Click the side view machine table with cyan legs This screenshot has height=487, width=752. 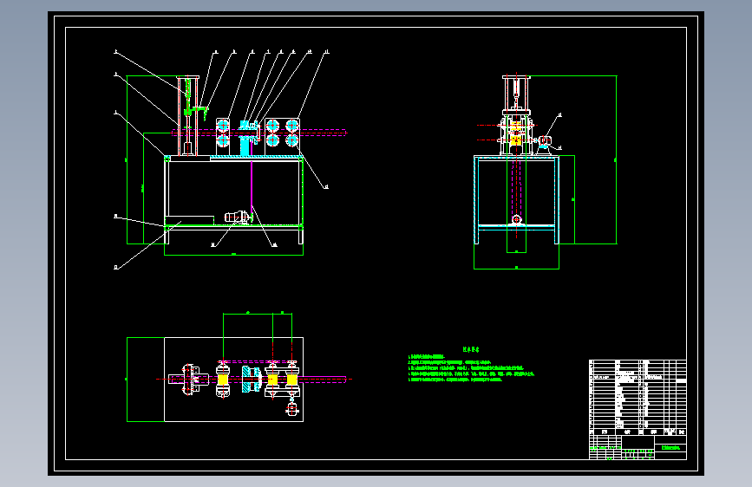[517, 199]
